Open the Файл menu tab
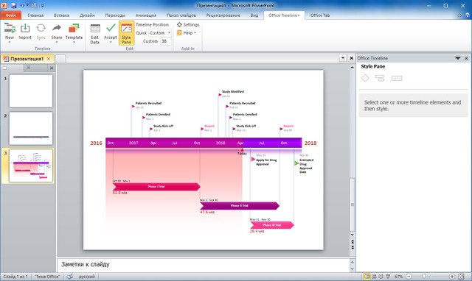This screenshot has width=472, height=281. pyautogui.click(x=11, y=15)
